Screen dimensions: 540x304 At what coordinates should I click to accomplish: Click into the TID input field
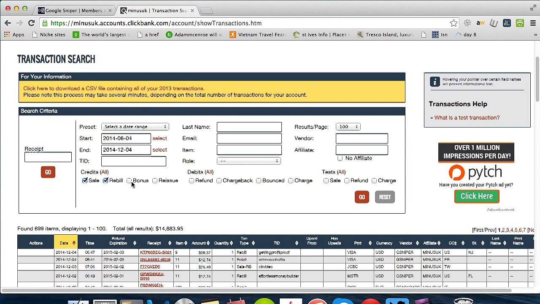[x=134, y=161]
